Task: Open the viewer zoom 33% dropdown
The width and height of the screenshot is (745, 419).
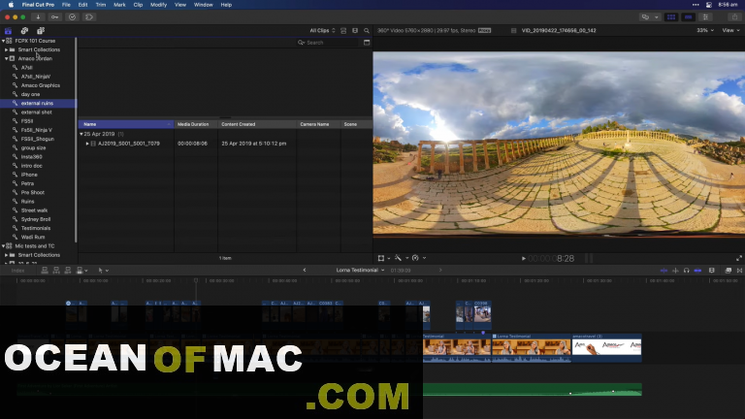Action: coord(703,31)
